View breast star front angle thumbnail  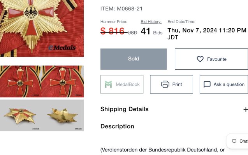click(x=21, y=115)
